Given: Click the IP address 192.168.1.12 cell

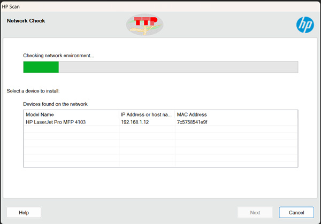Looking at the screenshot, I should click(135, 122).
